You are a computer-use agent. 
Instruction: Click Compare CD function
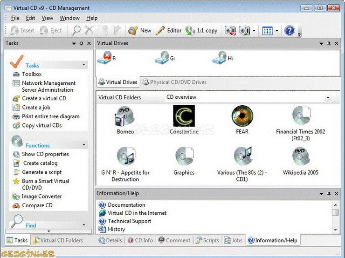(33, 205)
